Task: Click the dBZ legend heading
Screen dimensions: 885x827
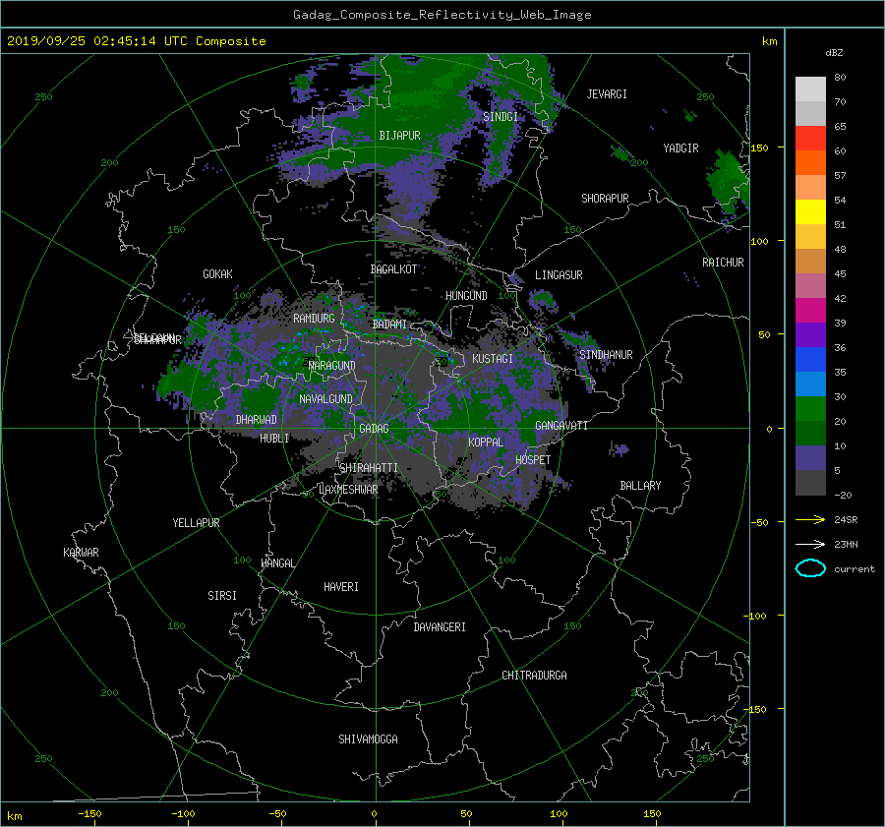Action: tap(834, 53)
